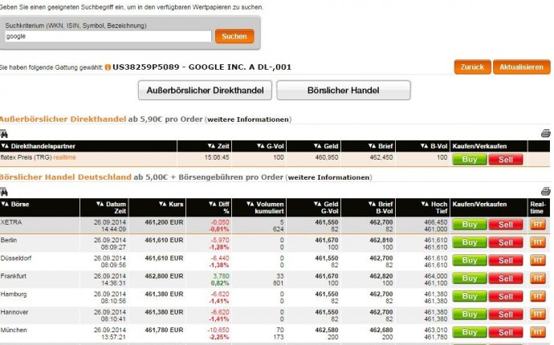
Task: Select the München exchange name
Action: (x=14, y=331)
